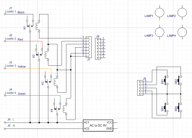The width and height of the screenshot is (192, 138).
Task: Select the red Loader 2 wire
Action: 24,41
